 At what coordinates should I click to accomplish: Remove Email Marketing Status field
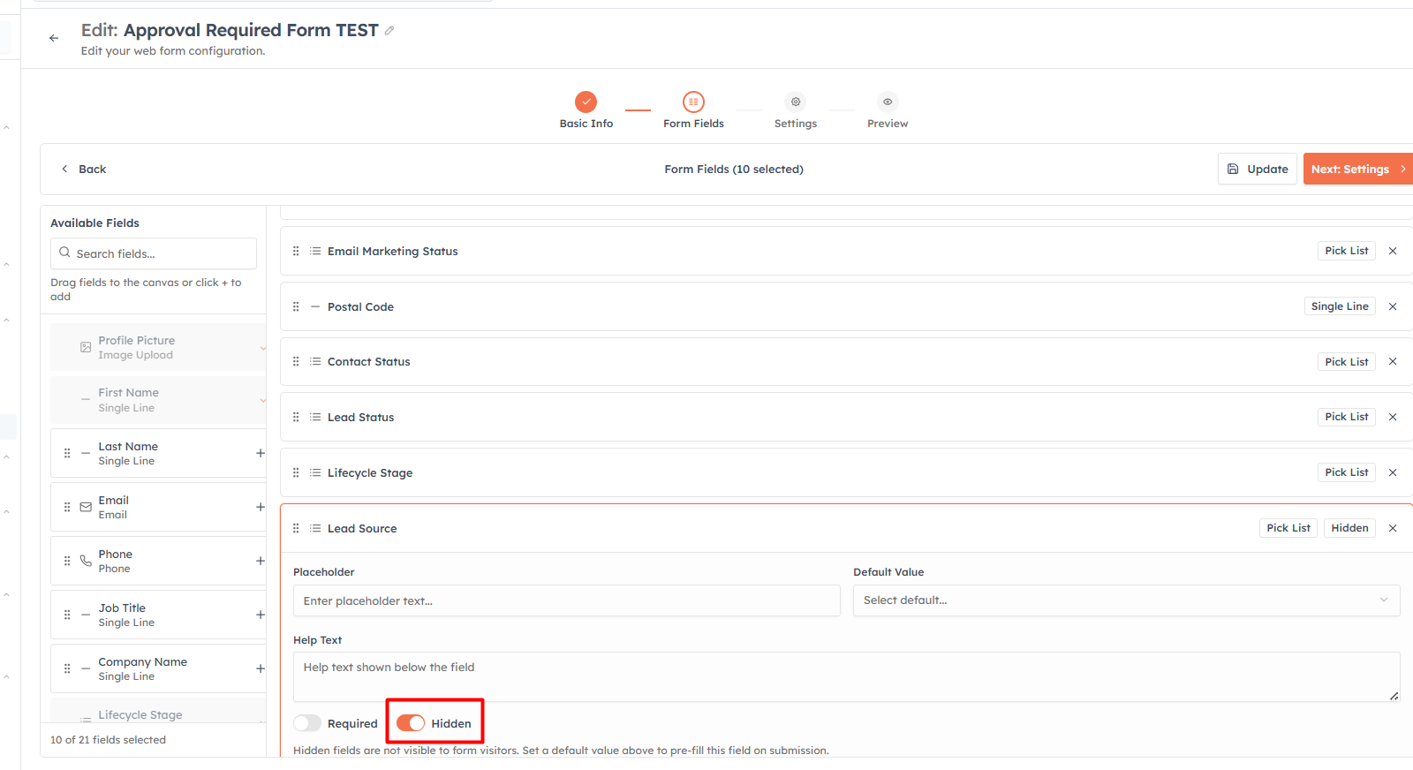(x=1393, y=251)
